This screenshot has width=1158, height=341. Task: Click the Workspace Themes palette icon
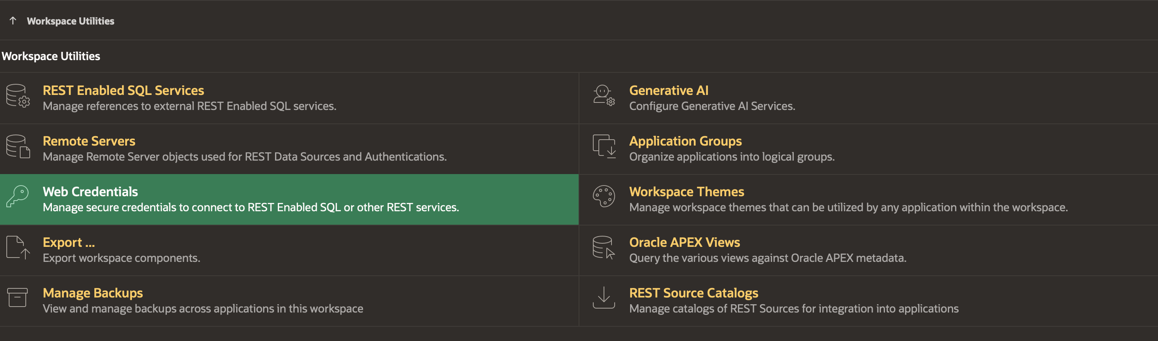pos(604,197)
